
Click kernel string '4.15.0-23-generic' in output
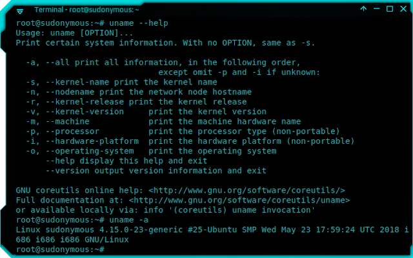point(141,230)
